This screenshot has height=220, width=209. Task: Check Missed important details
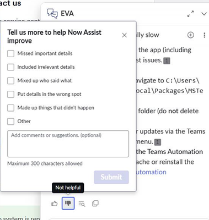10,53
